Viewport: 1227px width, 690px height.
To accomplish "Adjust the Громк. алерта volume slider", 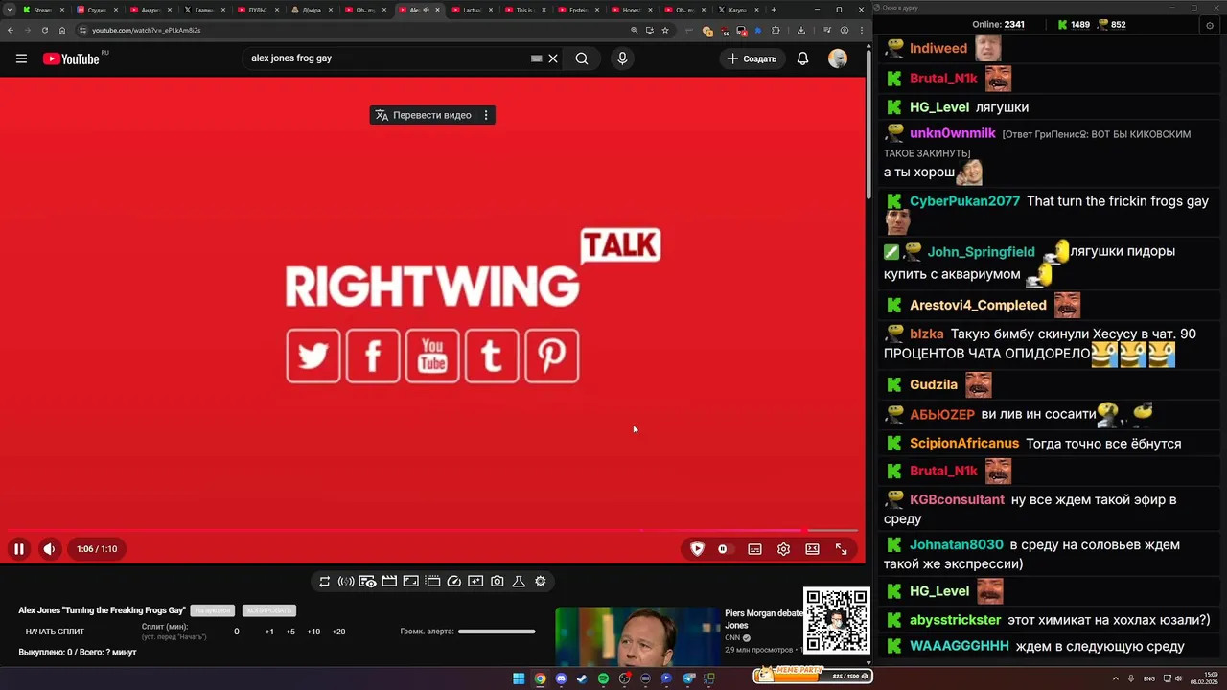I will tap(497, 632).
